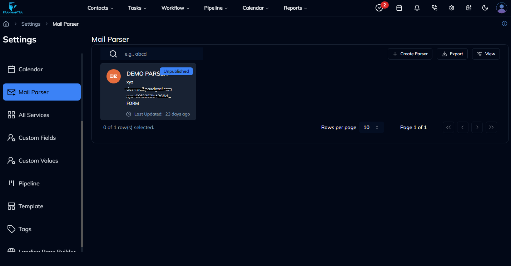Toggle the Unpublished status badge

click(176, 71)
